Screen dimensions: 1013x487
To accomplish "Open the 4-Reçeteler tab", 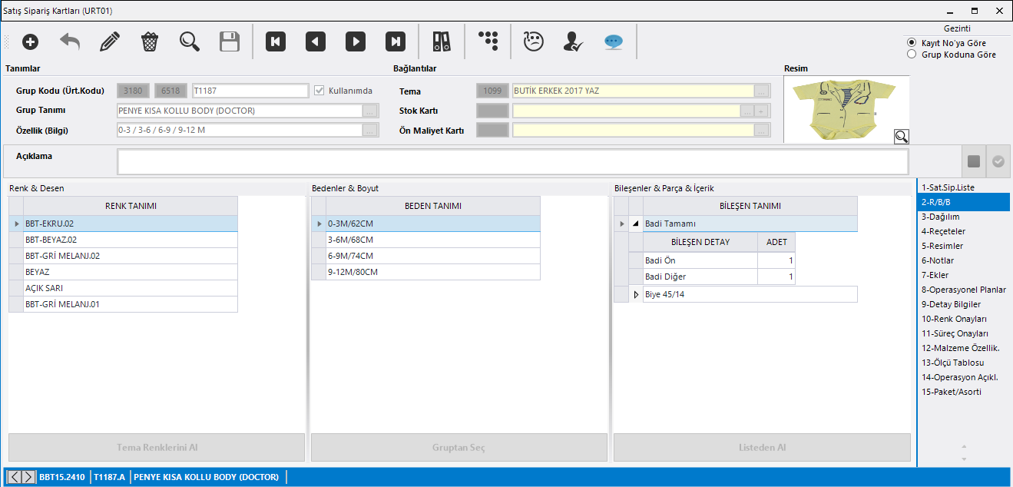I will 943,231.
